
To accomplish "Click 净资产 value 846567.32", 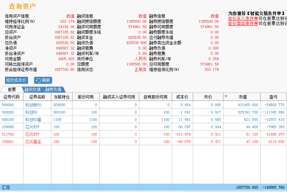I will 65,48.
